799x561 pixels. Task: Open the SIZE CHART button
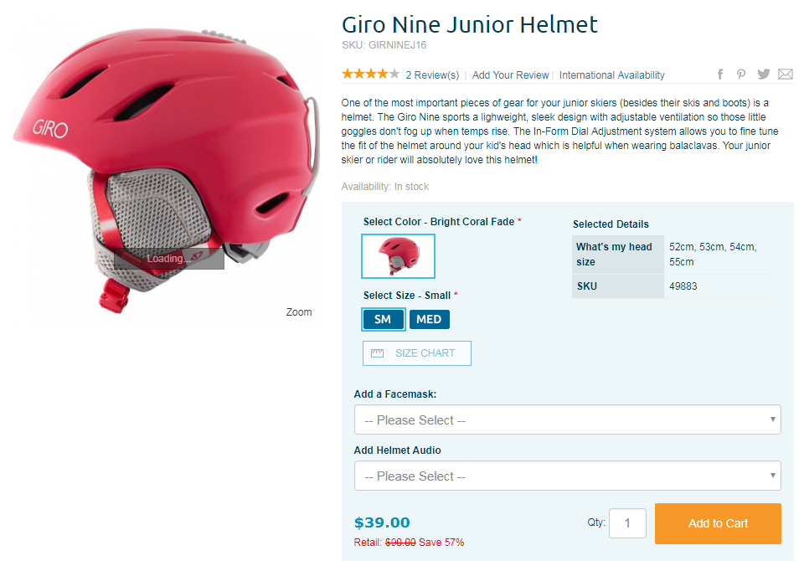coord(417,353)
